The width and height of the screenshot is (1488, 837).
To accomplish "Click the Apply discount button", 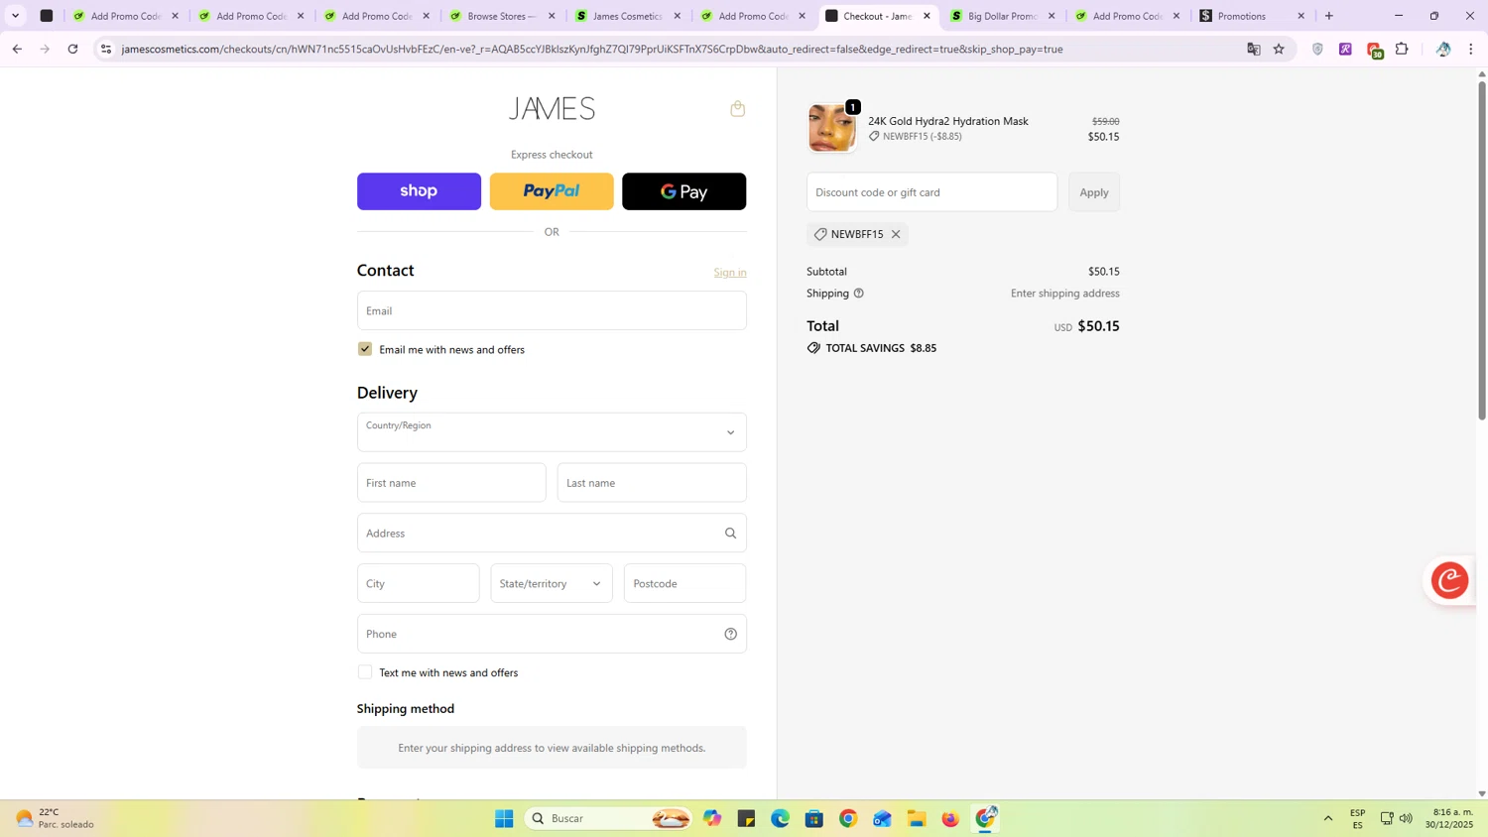I will click(1094, 192).
